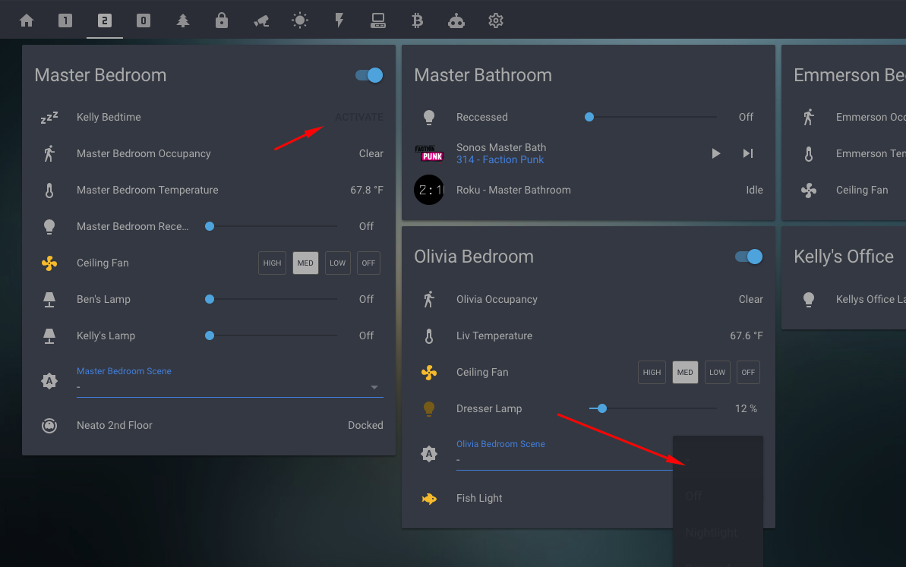Activate Kelly Bedtime
Image resolution: width=906 pixels, height=567 pixels.
tap(359, 117)
